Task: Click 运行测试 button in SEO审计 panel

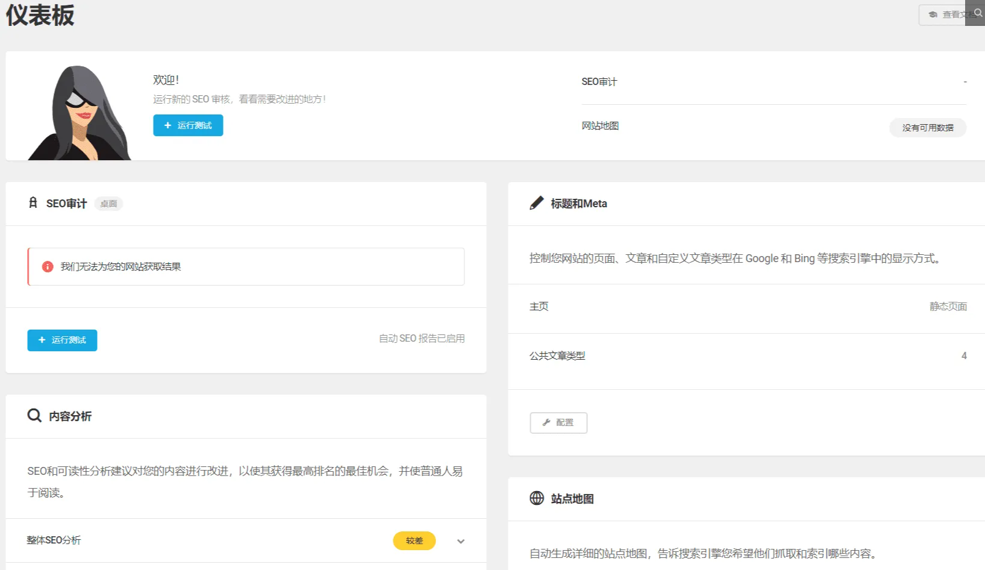Action: (x=62, y=340)
